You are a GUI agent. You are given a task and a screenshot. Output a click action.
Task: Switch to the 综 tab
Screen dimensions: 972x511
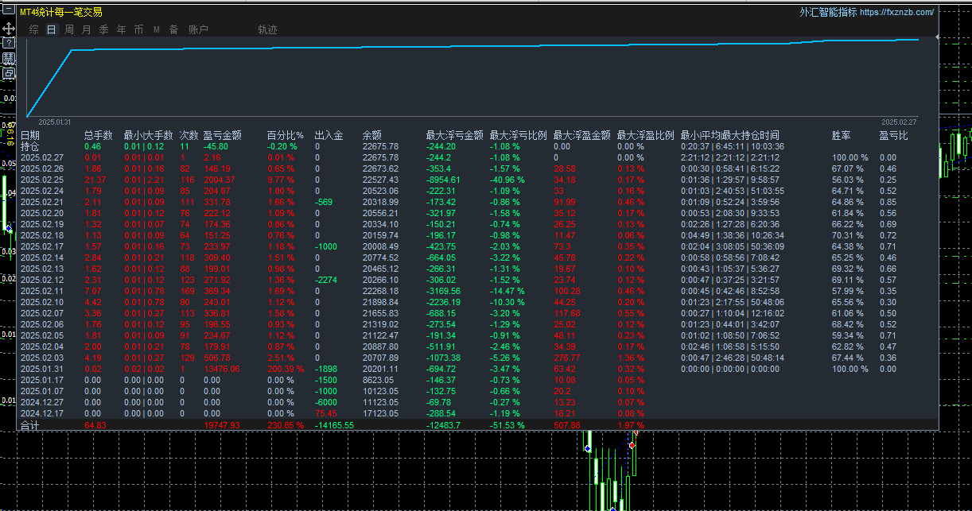[x=33, y=29]
